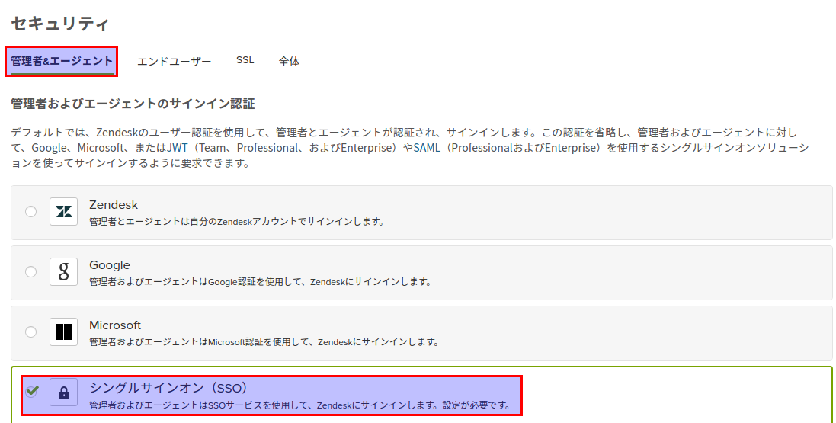Screen dimensions: 836x423
Task: Click the Microsoft認証を使用して description text
Action: pyautogui.click(x=264, y=342)
